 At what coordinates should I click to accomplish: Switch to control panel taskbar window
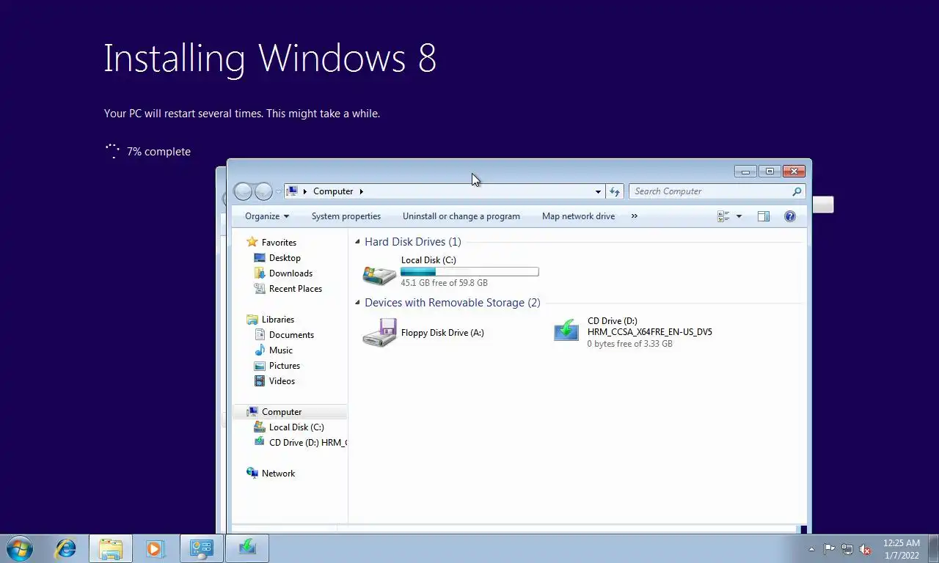(202, 548)
